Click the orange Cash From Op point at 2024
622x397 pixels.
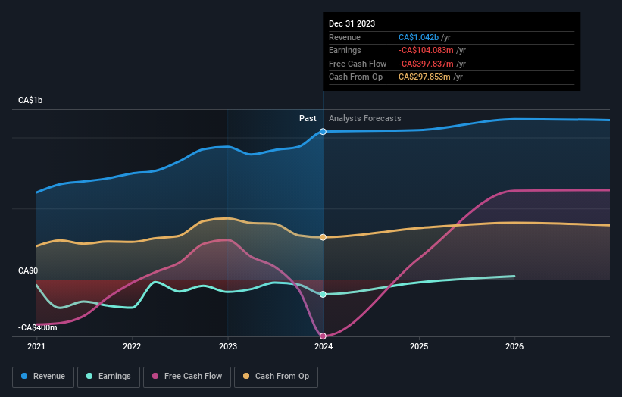pyautogui.click(x=323, y=237)
